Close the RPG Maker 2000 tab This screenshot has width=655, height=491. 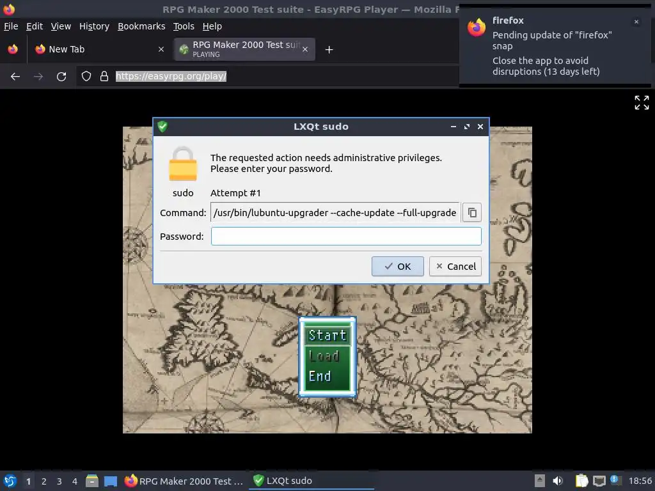tap(305, 49)
